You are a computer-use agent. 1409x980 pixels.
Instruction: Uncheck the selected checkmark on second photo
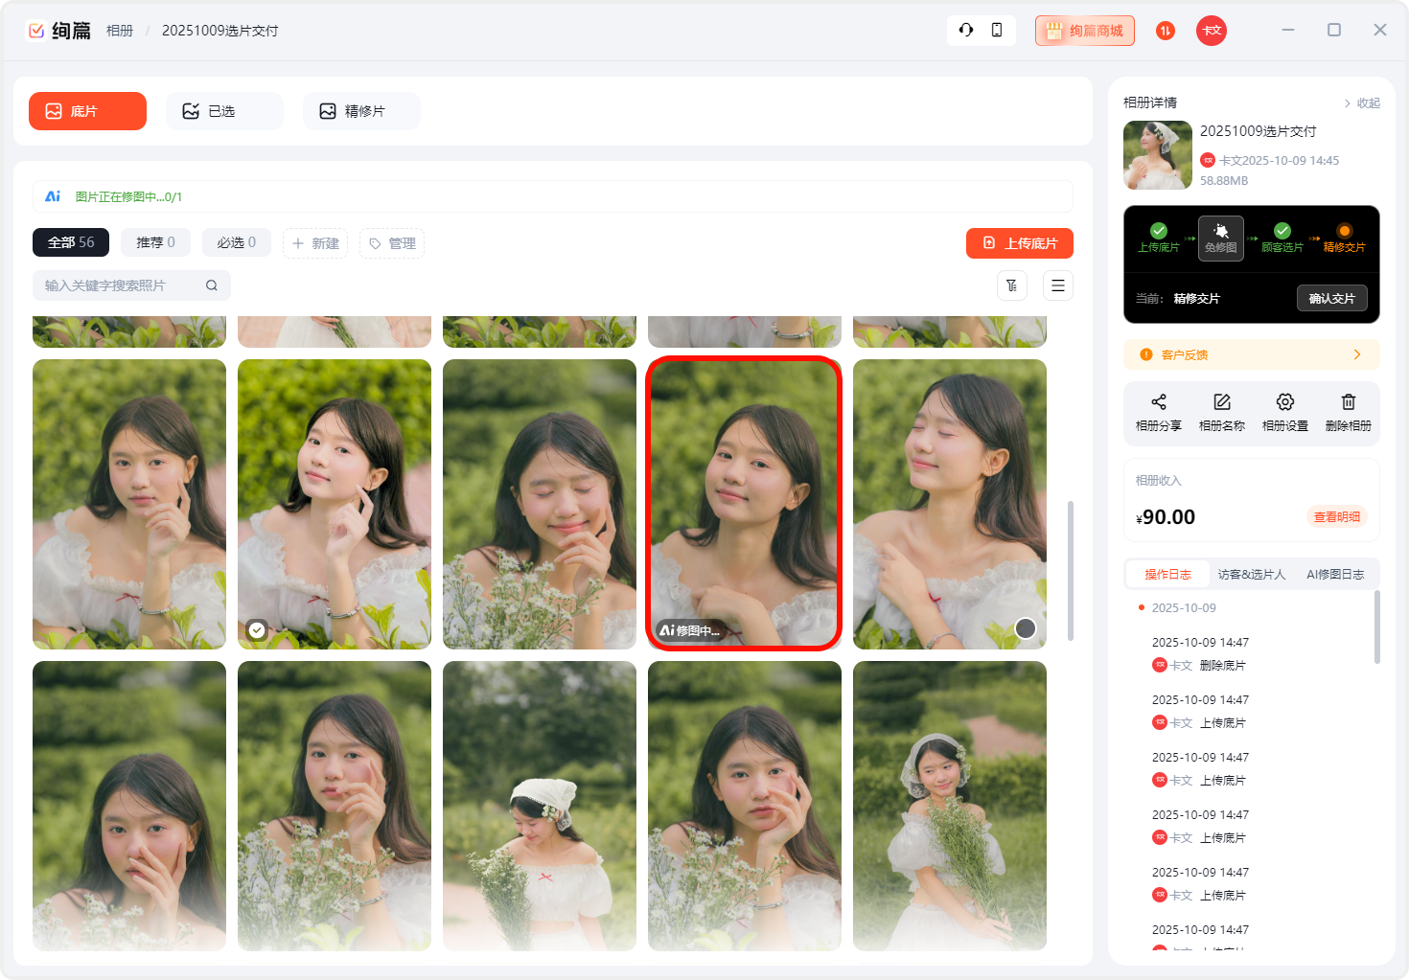[x=257, y=629]
